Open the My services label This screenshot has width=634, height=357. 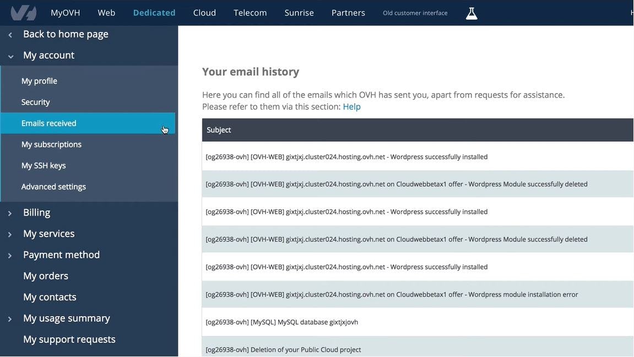click(x=48, y=233)
